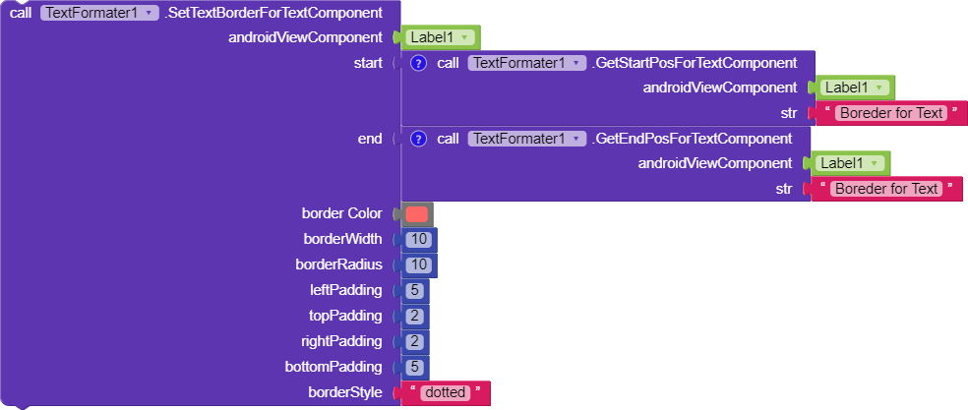
Task: Edit the borderRadius number 10
Action: tap(420, 264)
